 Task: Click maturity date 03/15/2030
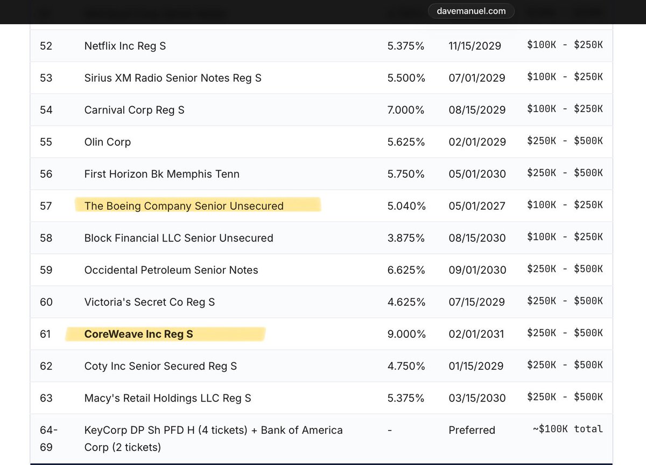pyautogui.click(x=477, y=398)
